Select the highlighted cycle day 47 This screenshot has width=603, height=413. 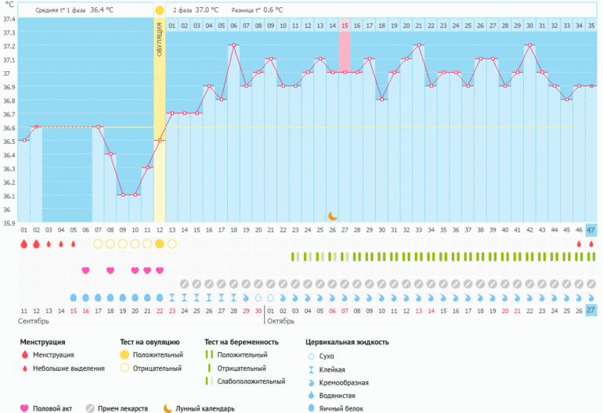coord(590,230)
